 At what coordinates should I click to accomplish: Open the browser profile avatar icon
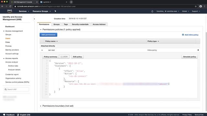(201, 6)
